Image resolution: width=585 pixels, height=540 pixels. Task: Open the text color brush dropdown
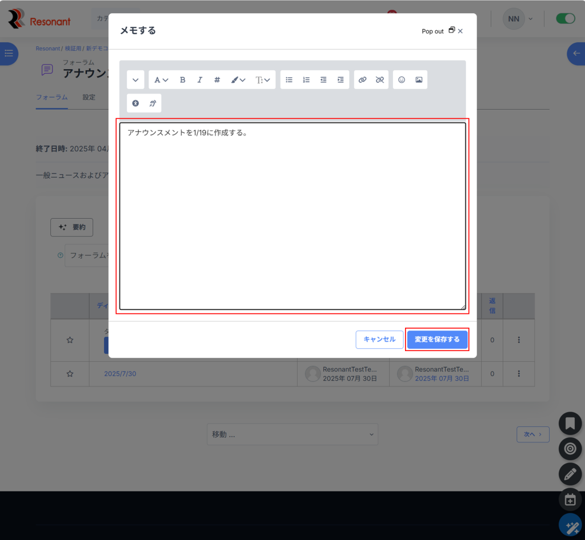point(238,80)
